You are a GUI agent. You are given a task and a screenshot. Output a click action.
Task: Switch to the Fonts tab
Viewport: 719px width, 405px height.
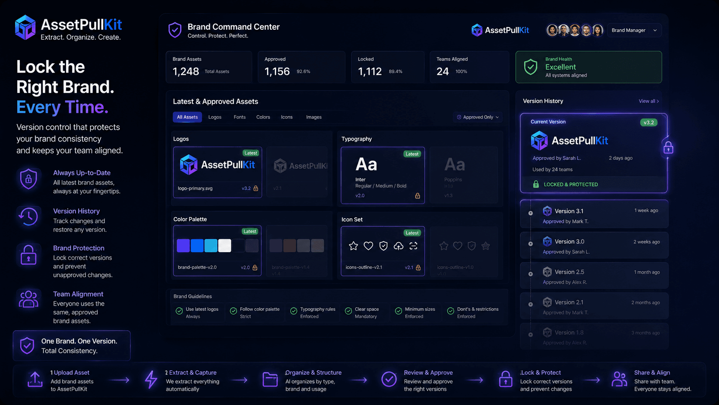[240, 117]
